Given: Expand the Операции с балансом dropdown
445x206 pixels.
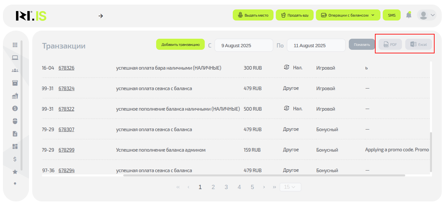Looking at the screenshot, I should pyautogui.click(x=348, y=15).
